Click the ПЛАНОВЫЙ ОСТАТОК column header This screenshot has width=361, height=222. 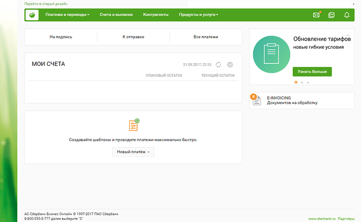click(164, 75)
